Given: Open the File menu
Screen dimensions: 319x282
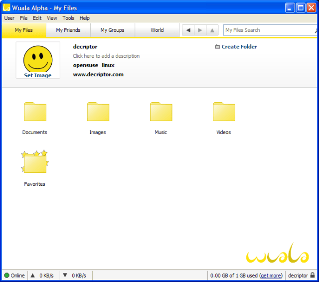Looking at the screenshot, I should (x=23, y=18).
